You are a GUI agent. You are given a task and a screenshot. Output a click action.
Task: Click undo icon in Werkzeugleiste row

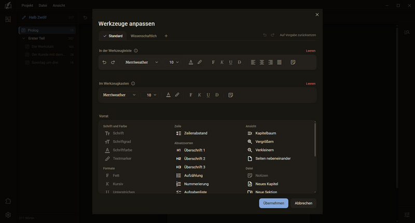click(104, 62)
